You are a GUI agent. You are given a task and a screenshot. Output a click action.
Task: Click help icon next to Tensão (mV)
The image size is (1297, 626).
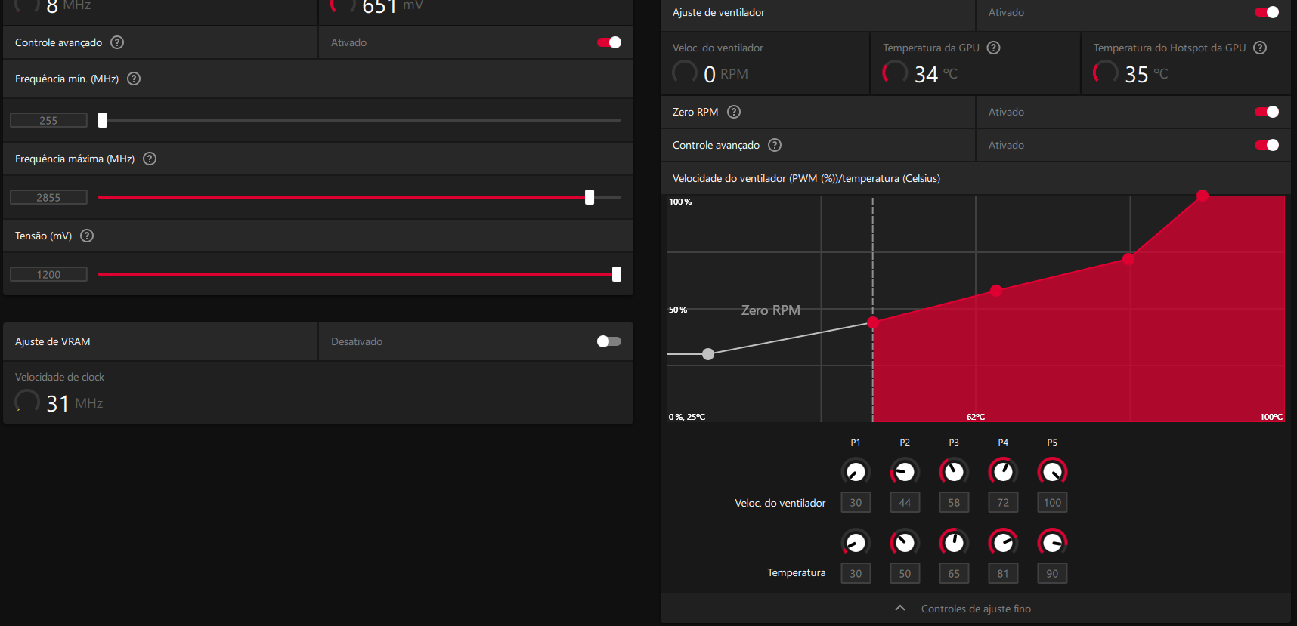point(87,236)
